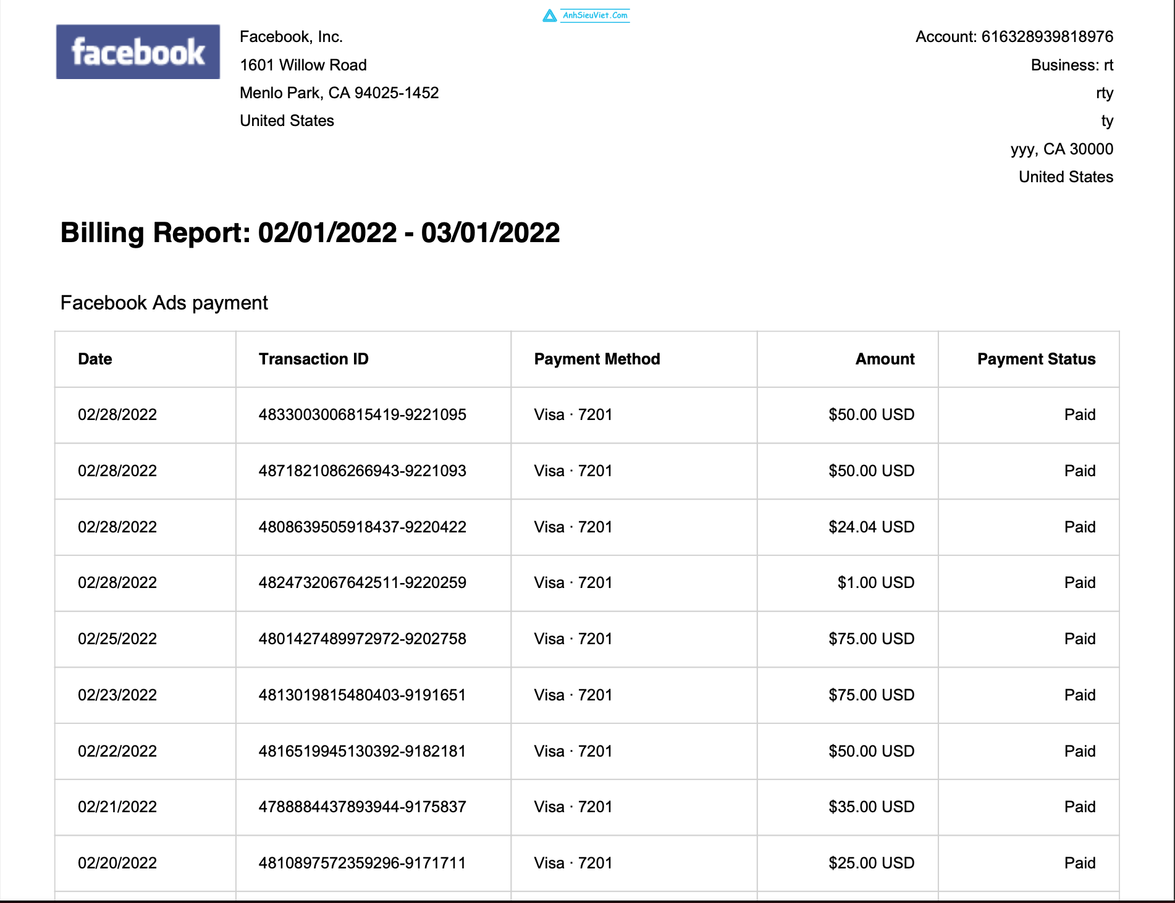Select the Payment Method column header
Image resolution: width=1175 pixels, height=903 pixels.
pyautogui.click(x=597, y=359)
